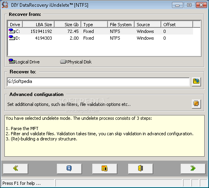Click Windows source in the C: row
Viewport: 209px width, 188px height.
(x=145, y=31)
